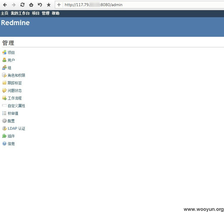Image resolution: width=224 pixels, height=212 pixels.
Task: Bookmark page with the star icon
Action: (x=49, y=5)
